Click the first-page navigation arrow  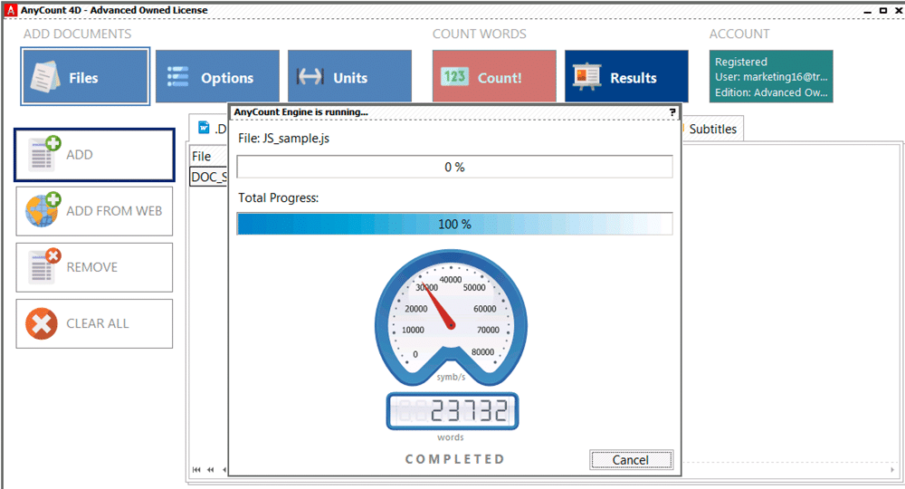coord(196,469)
